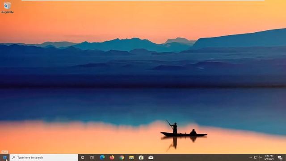Open the Windows Start menu

click(x=5, y=157)
